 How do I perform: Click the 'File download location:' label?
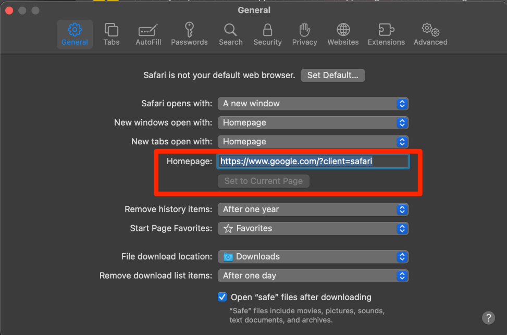(167, 256)
